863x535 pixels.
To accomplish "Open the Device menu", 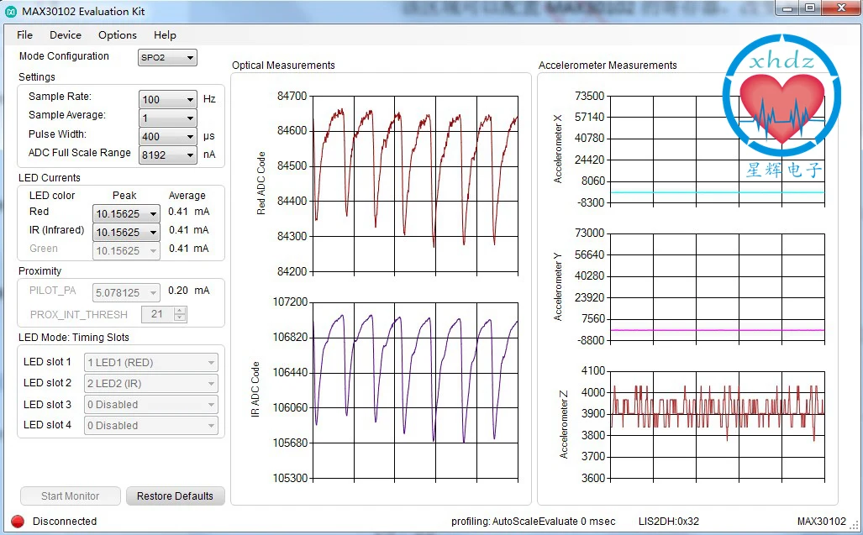I will coord(66,35).
